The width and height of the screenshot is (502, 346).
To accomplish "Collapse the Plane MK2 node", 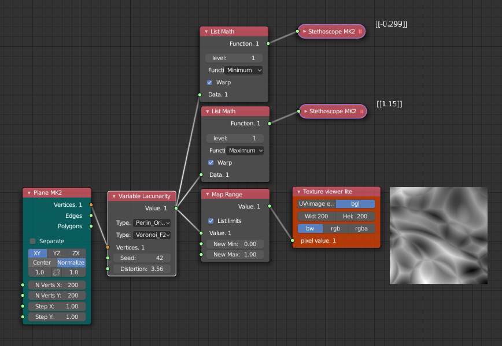I will pyautogui.click(x=29, y=193).
